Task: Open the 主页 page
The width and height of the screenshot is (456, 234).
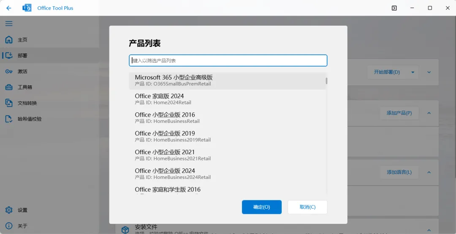Action: 49,40
